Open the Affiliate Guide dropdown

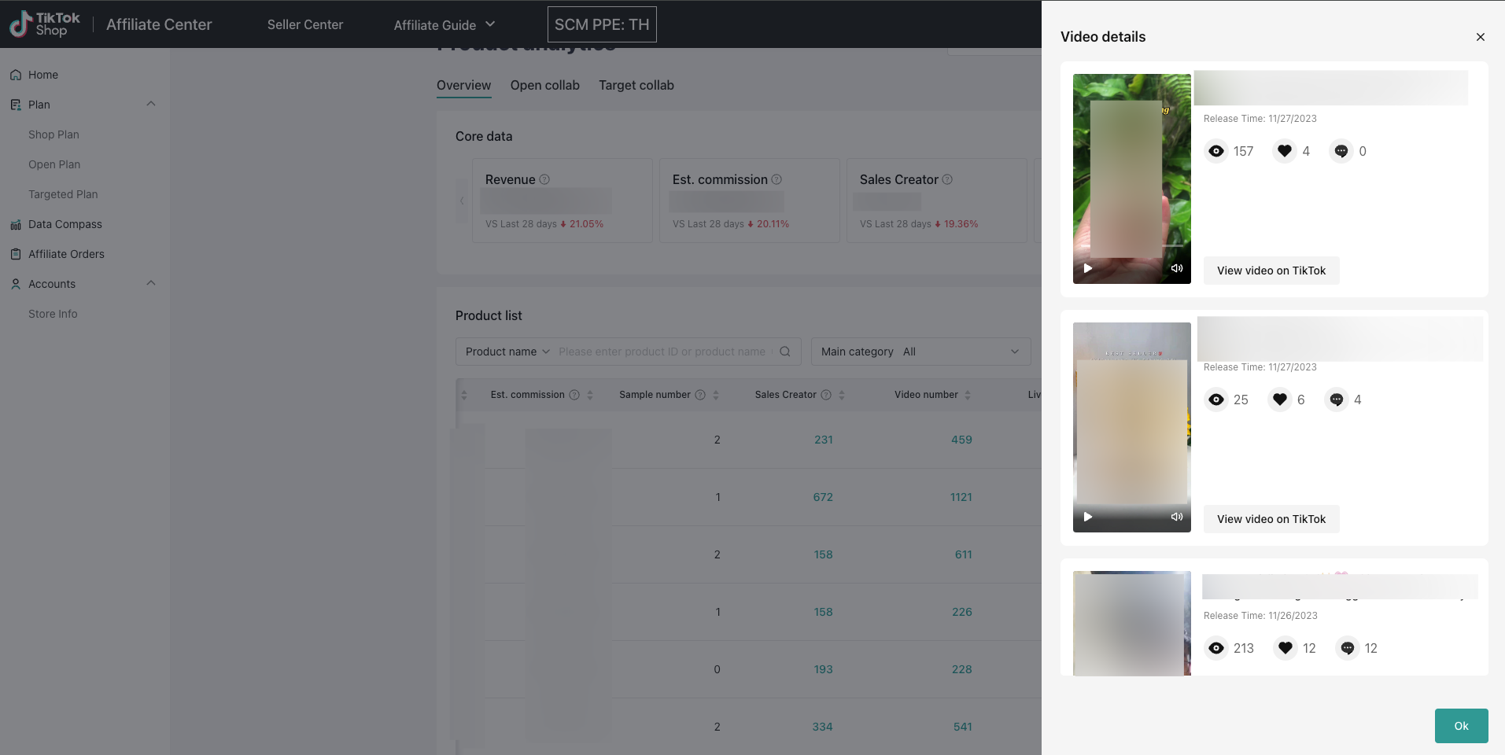click(444, 25)
